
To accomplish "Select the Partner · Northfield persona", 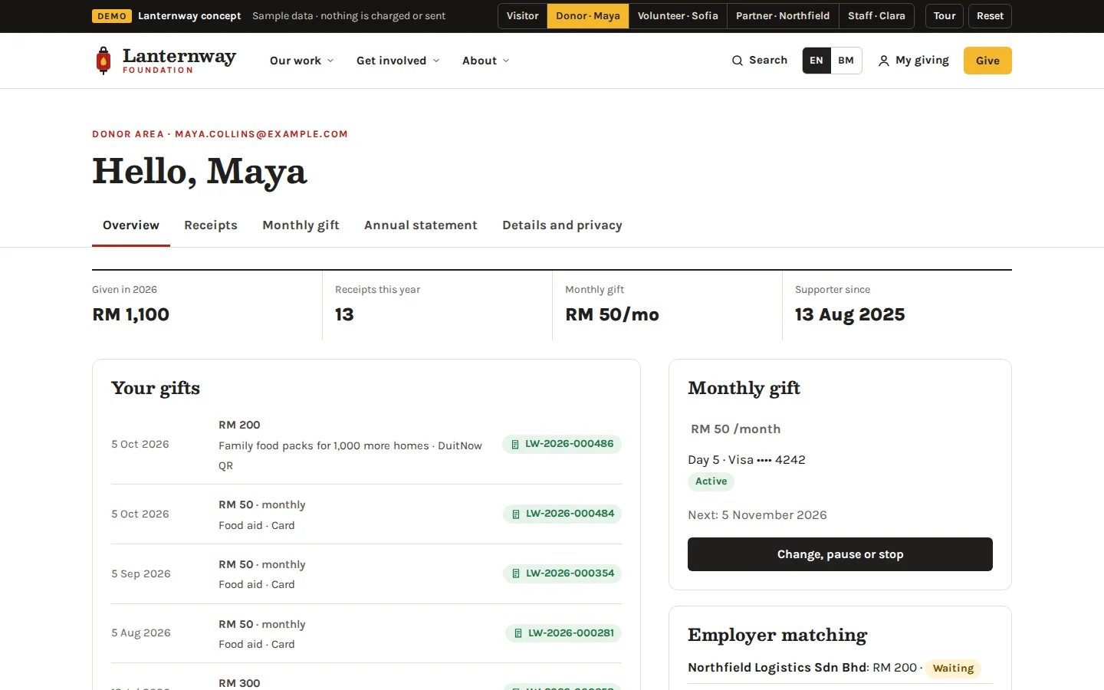I will coord(783,16).
